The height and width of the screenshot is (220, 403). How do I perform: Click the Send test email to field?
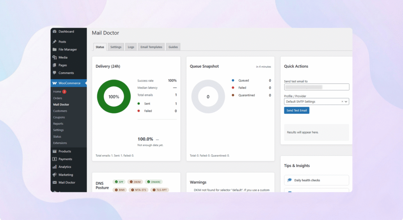click(x=316, y=87)
